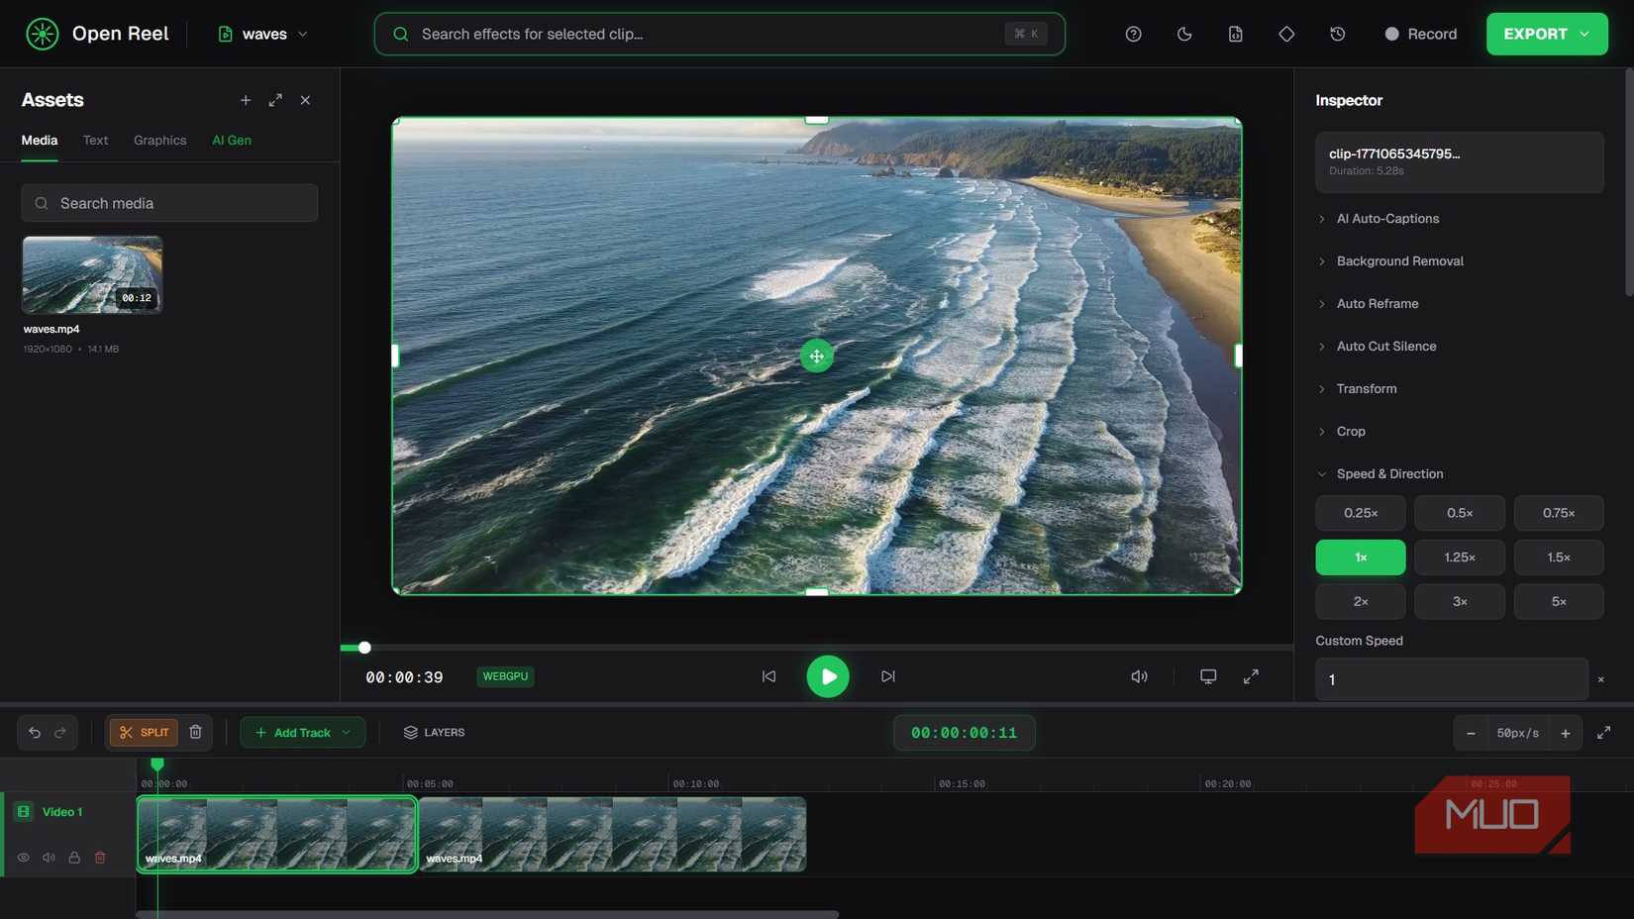This screenshot has height=919, width=1634.
Task: Open the help question mark icon
Action: pos(1133,34)
